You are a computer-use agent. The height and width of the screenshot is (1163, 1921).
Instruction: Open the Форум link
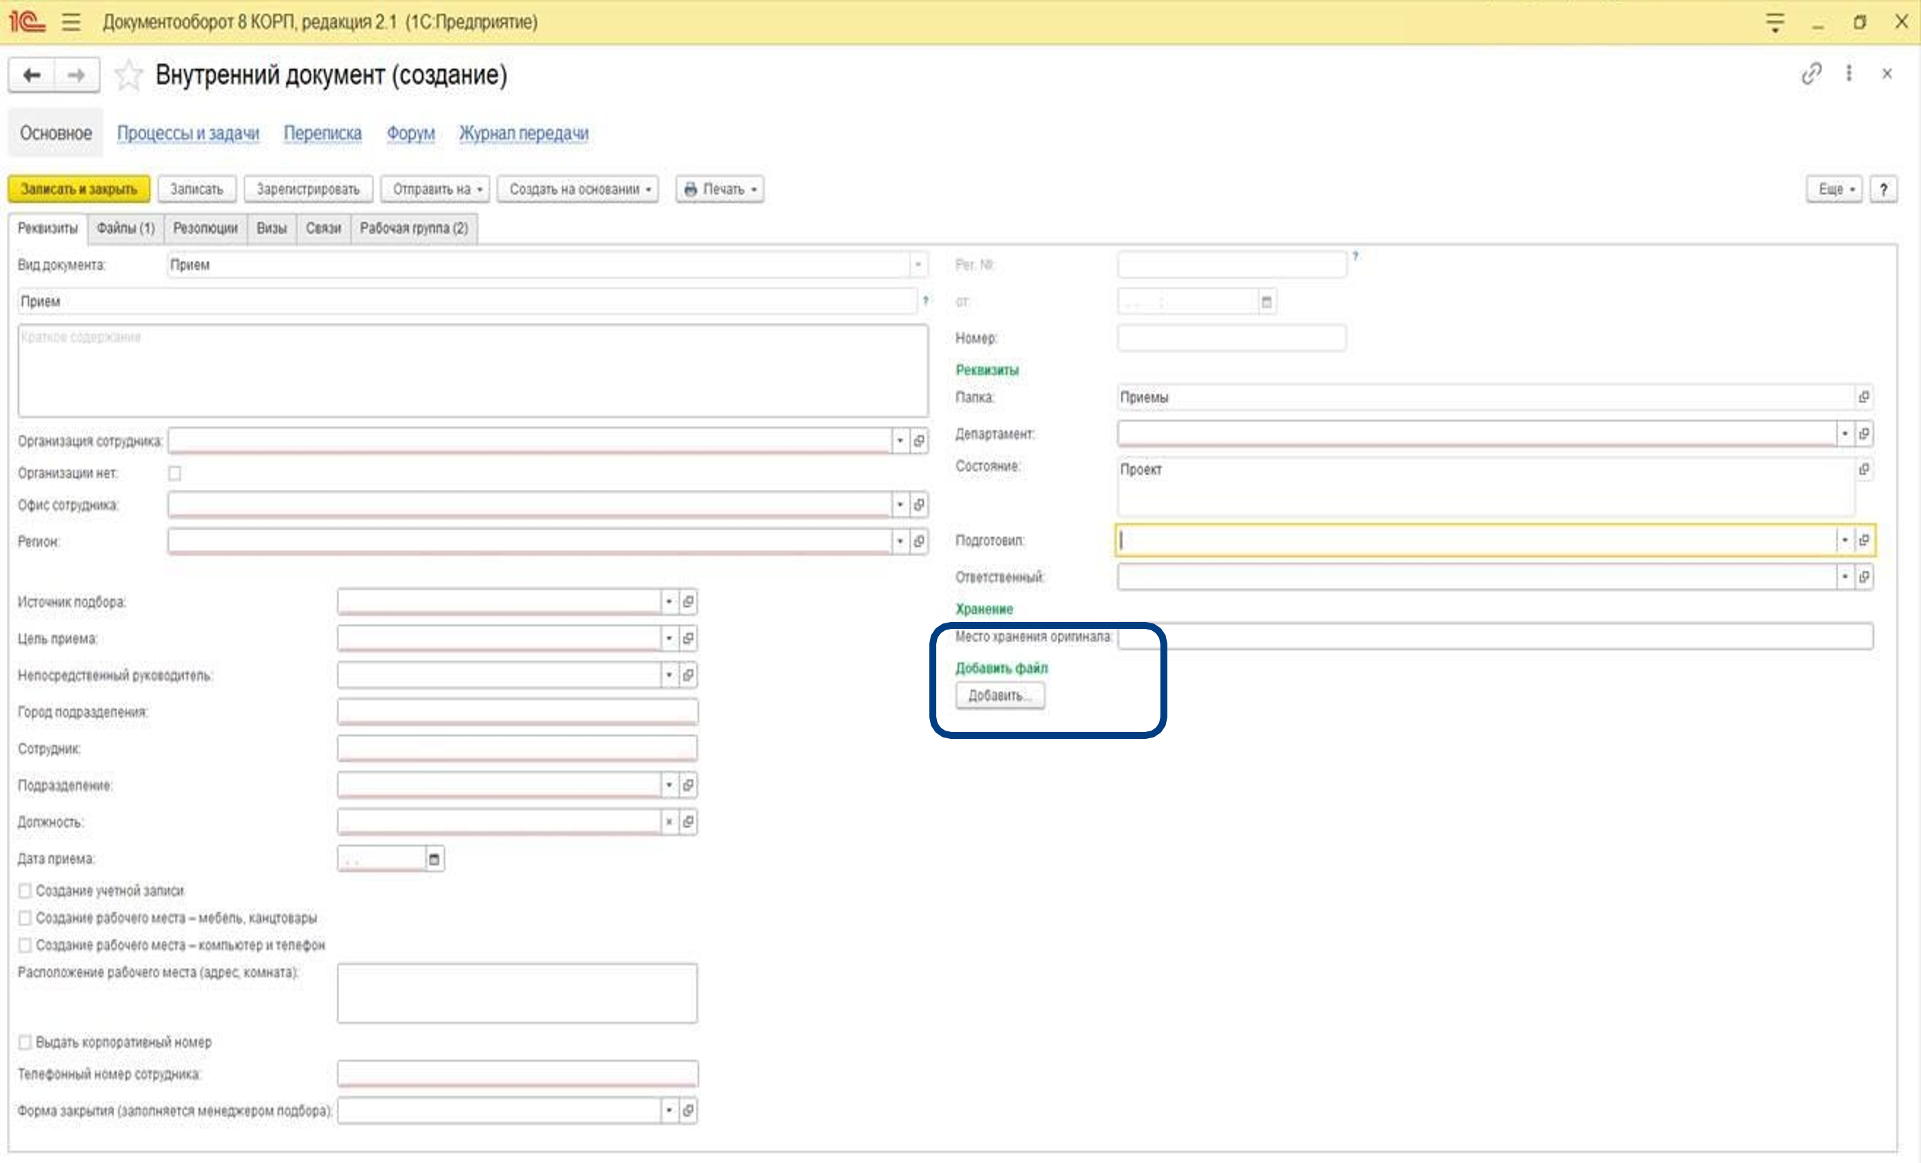click(411, 134)
